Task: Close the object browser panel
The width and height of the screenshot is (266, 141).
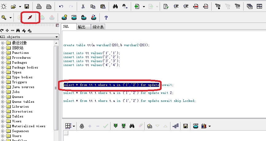Action: (x=57, y=25)
